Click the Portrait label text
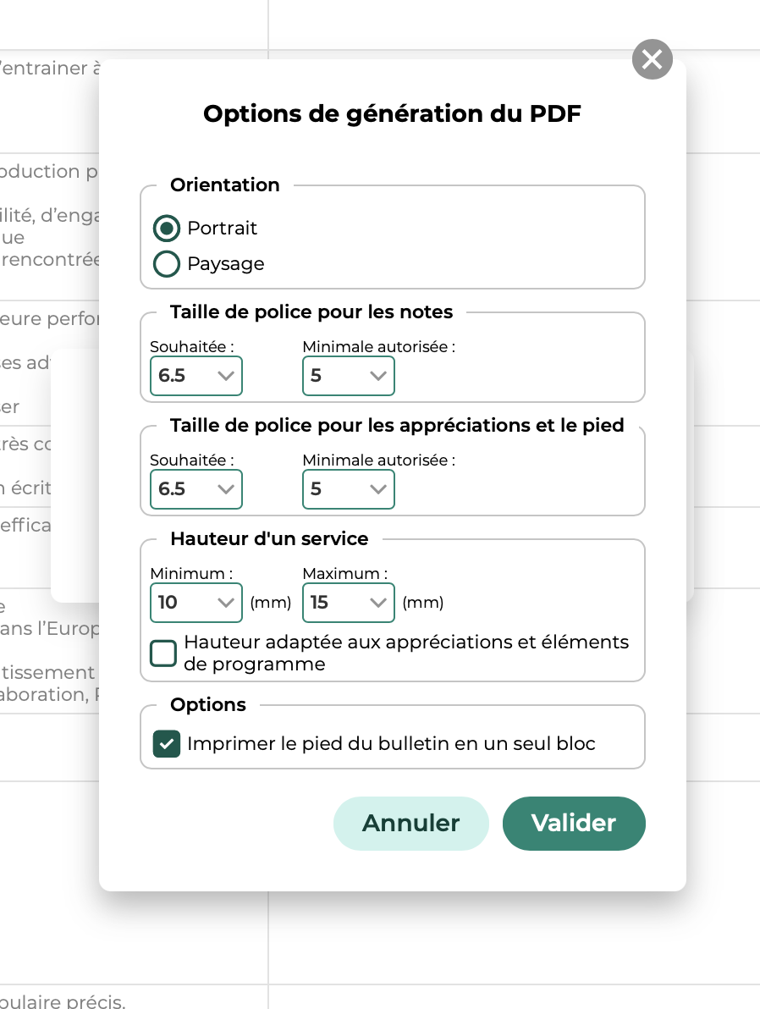 pyautogui.click(x=223, y=229)
